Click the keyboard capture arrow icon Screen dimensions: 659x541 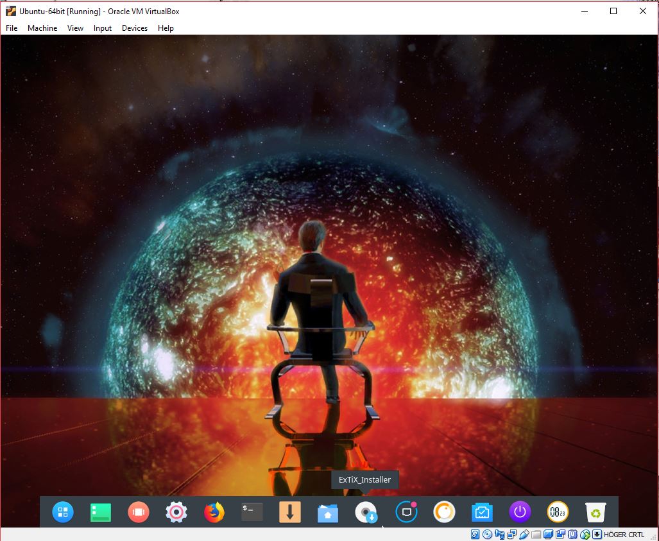point(597,535)
